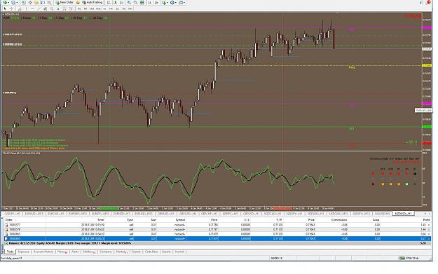Sort orders by the Time column header
438x274 pixels.
click(x=100, y=220)
